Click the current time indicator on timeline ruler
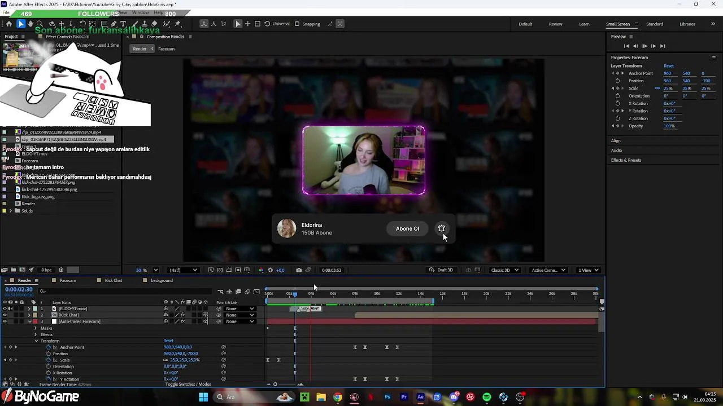The width and height of the screenshot is (723, 406). pos(295,294)
